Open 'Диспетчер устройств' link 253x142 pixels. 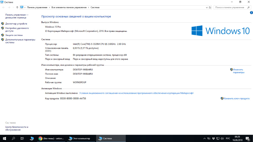pyautogui.click(x=16, y=23)
